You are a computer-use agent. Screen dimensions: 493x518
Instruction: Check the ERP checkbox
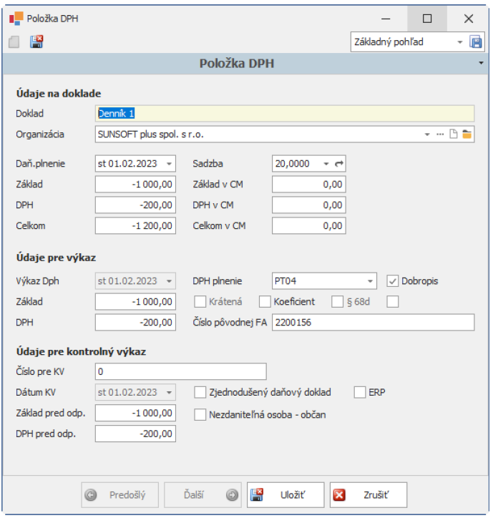point(361,392)
